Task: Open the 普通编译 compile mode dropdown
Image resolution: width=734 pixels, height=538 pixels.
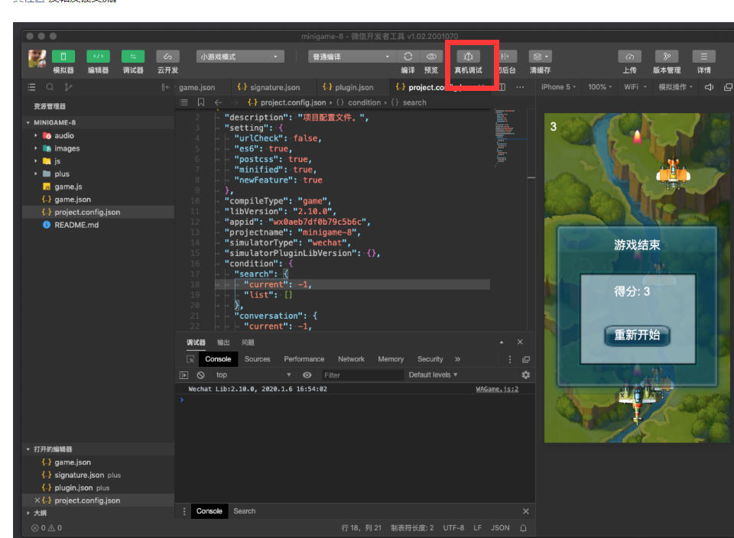Action: point(352,57)
